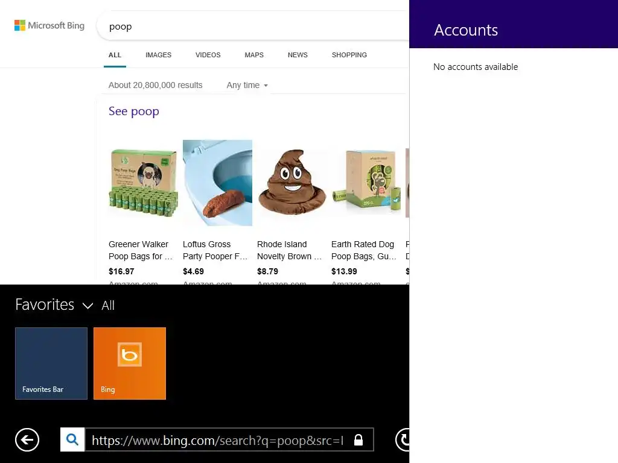Click the toilet prank product image
Image resolution: width=618 pixels, height=463 pixels.
coord(217,183)
